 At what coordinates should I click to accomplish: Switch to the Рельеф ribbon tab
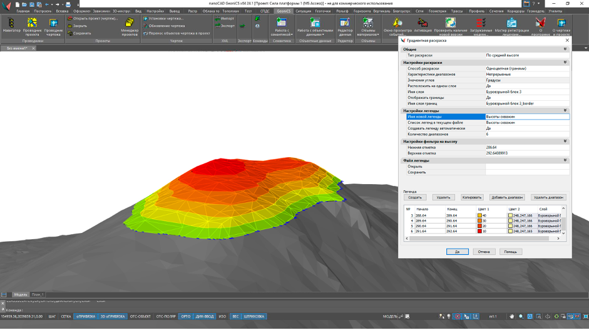(x=342, y=11)
